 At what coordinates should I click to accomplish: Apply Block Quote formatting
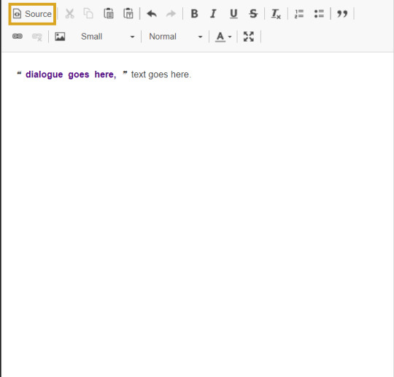tap(342, 14)
